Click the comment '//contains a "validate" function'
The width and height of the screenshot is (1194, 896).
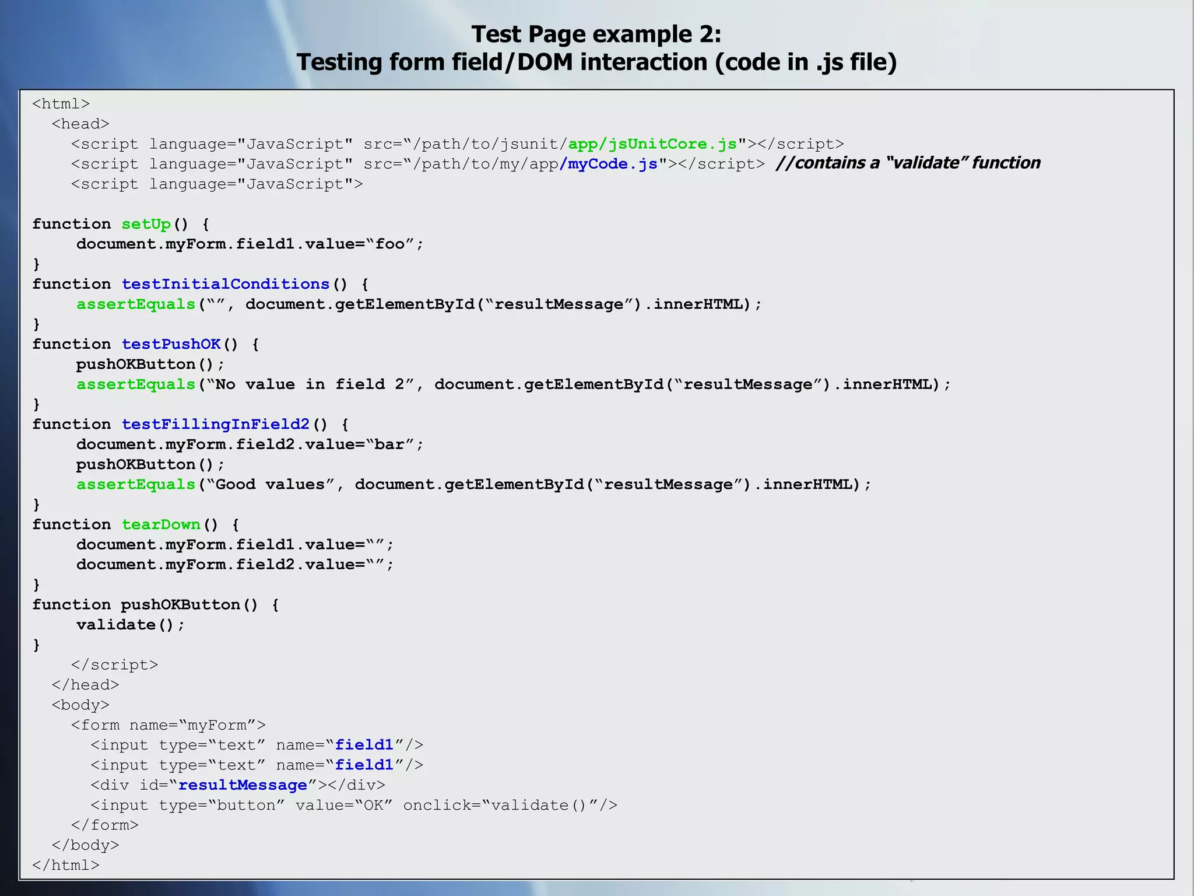[x=908, y=163]
